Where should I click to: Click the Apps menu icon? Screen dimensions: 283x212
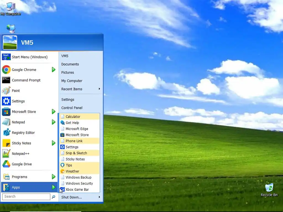tap(6, 187)
